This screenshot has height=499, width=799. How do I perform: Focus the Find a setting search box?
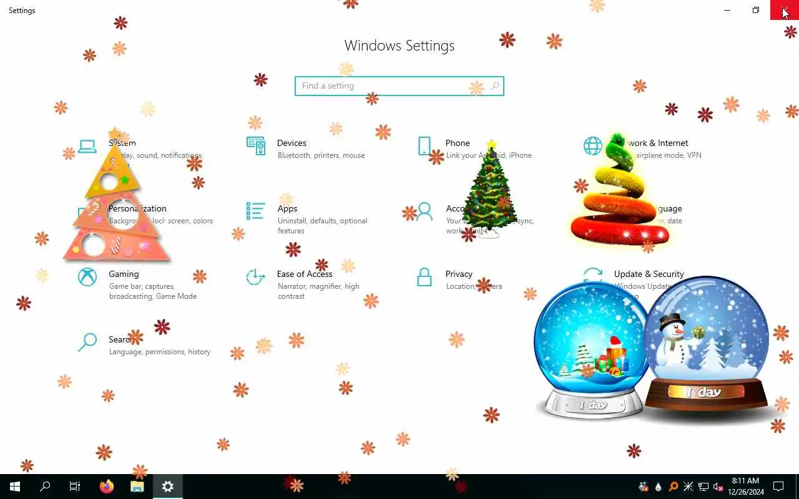tap(399, 86)
